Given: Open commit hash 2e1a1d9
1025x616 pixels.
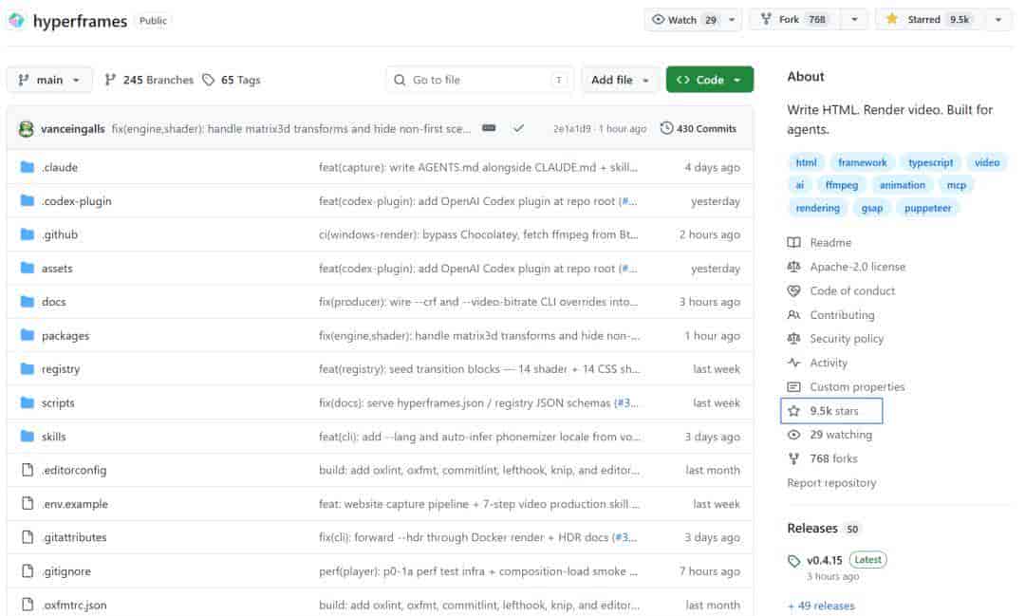Looking at the screenshot, I should point(571,129).
